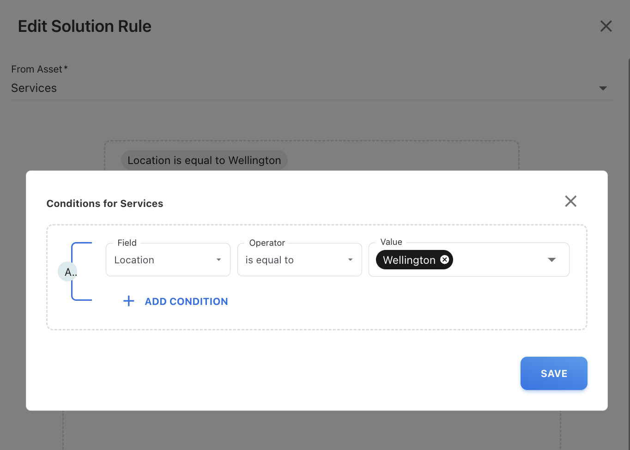Viewport: 630px width, 450px height.
Task: Toggle the A.. logical operator badge
Action: click(68, 272)
